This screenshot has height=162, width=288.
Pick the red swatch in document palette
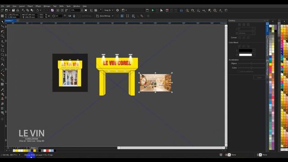pyautogui.click(x=47, y=151)
